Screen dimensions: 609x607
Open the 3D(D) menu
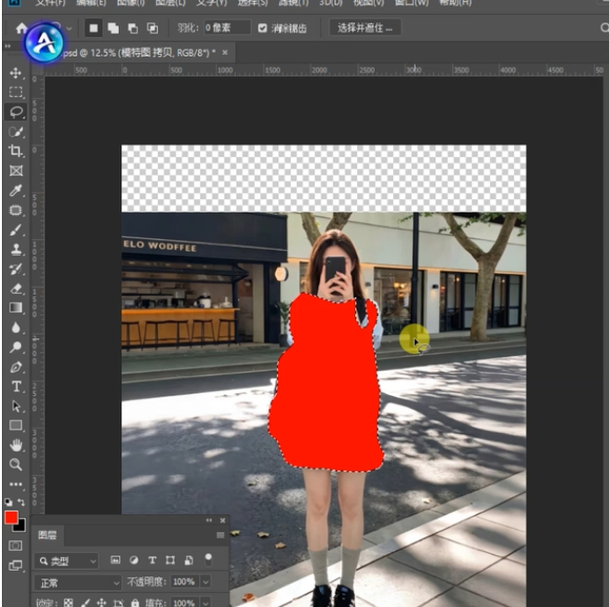(330, 3)
